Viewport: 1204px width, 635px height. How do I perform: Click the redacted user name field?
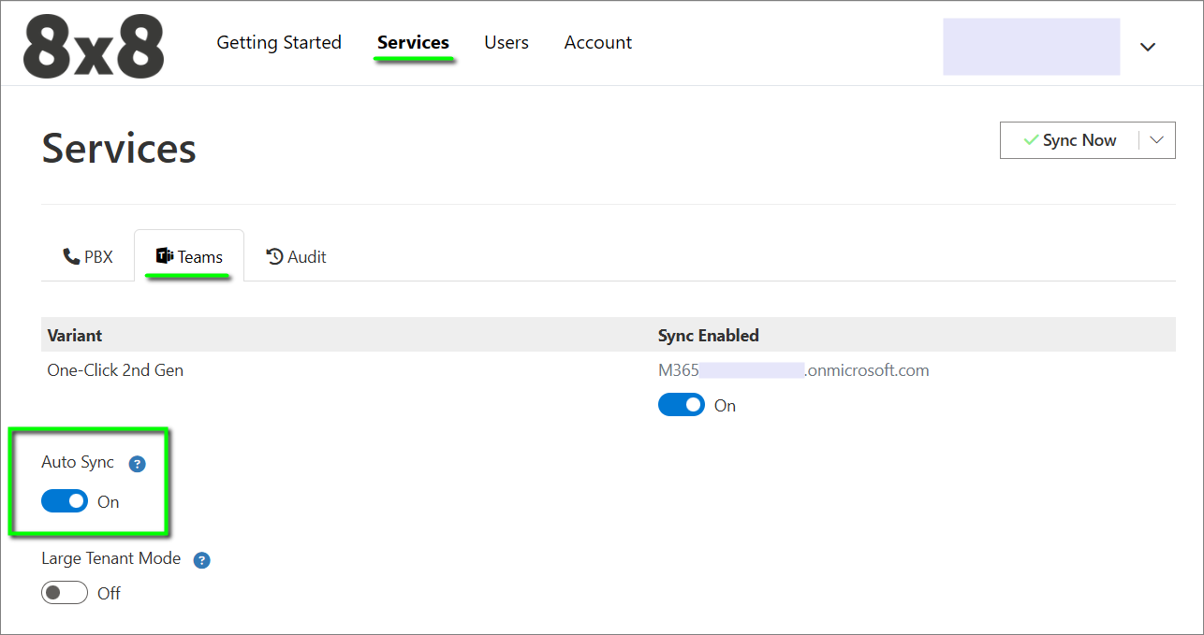[x=1031, y=46]
